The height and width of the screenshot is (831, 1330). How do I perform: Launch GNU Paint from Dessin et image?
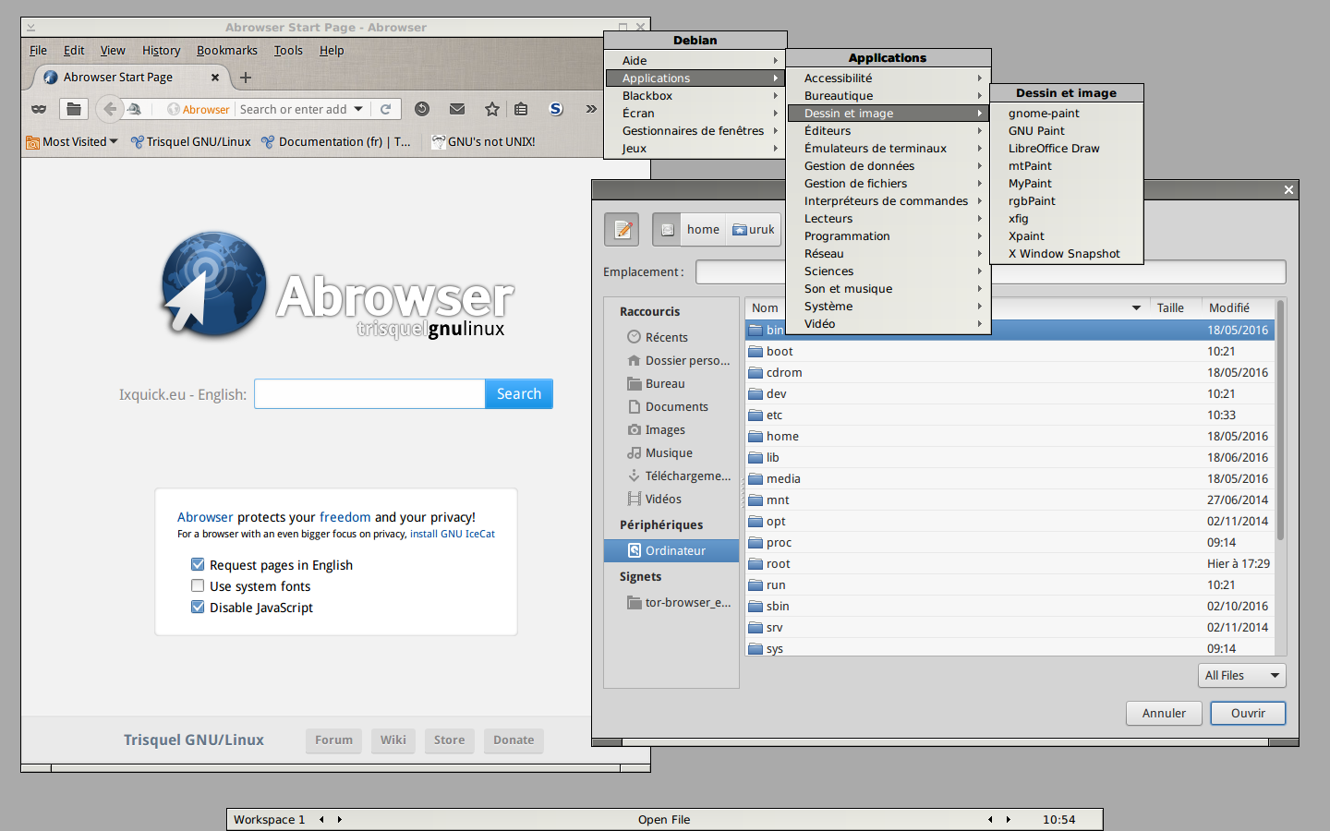tap(1066, 130)
